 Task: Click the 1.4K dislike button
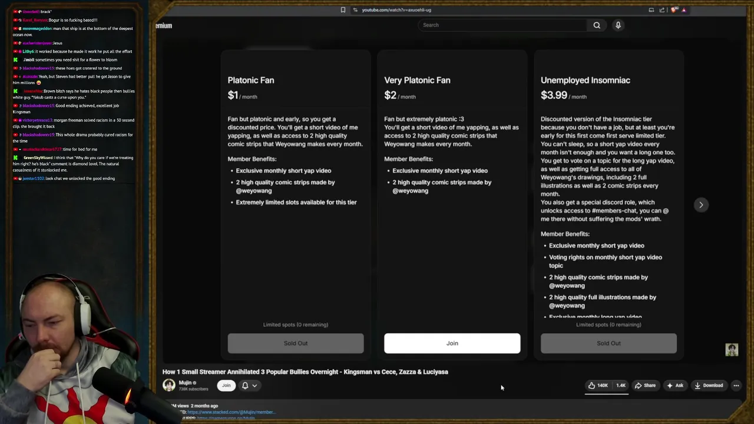click(620, 385)
